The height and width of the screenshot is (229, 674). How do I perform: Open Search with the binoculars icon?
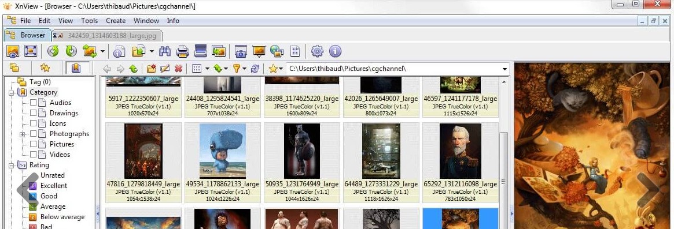165,51
